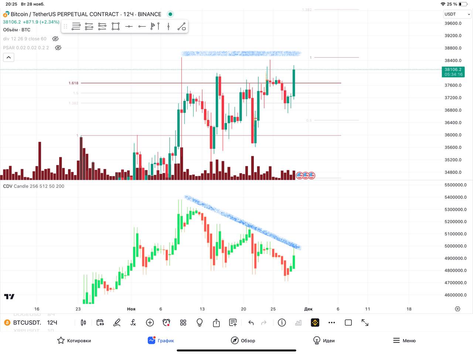Open the Меню tab
The width and height of the screenshot is (473, 354).
404,340
